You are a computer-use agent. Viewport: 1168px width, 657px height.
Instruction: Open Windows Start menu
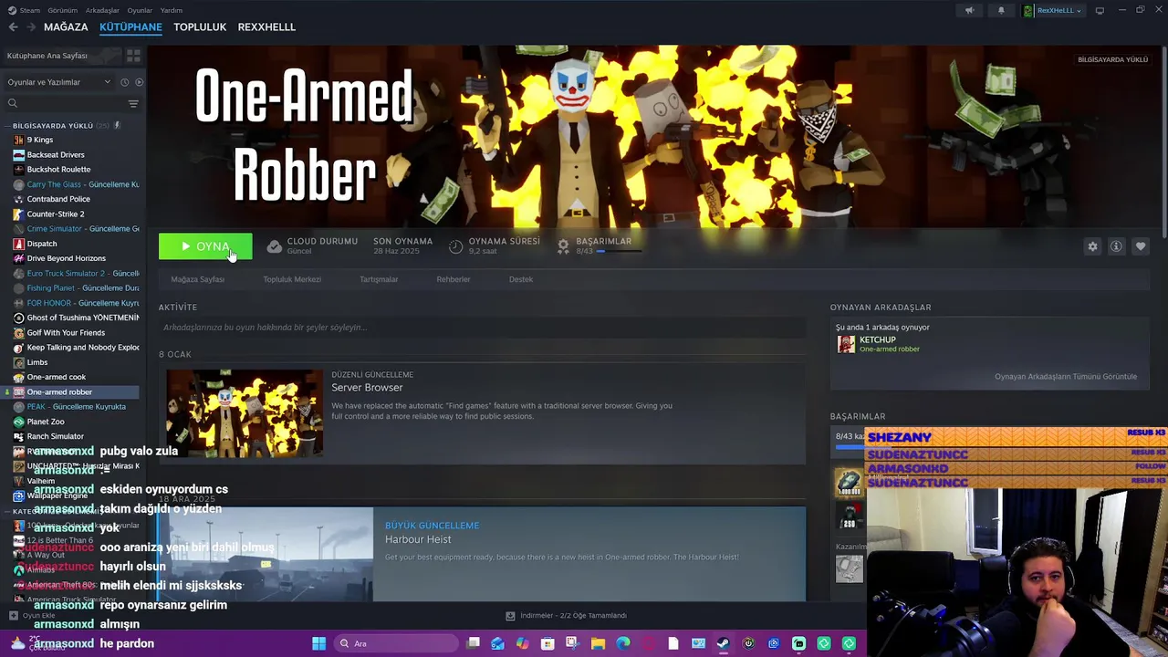[x=318, y=643]
